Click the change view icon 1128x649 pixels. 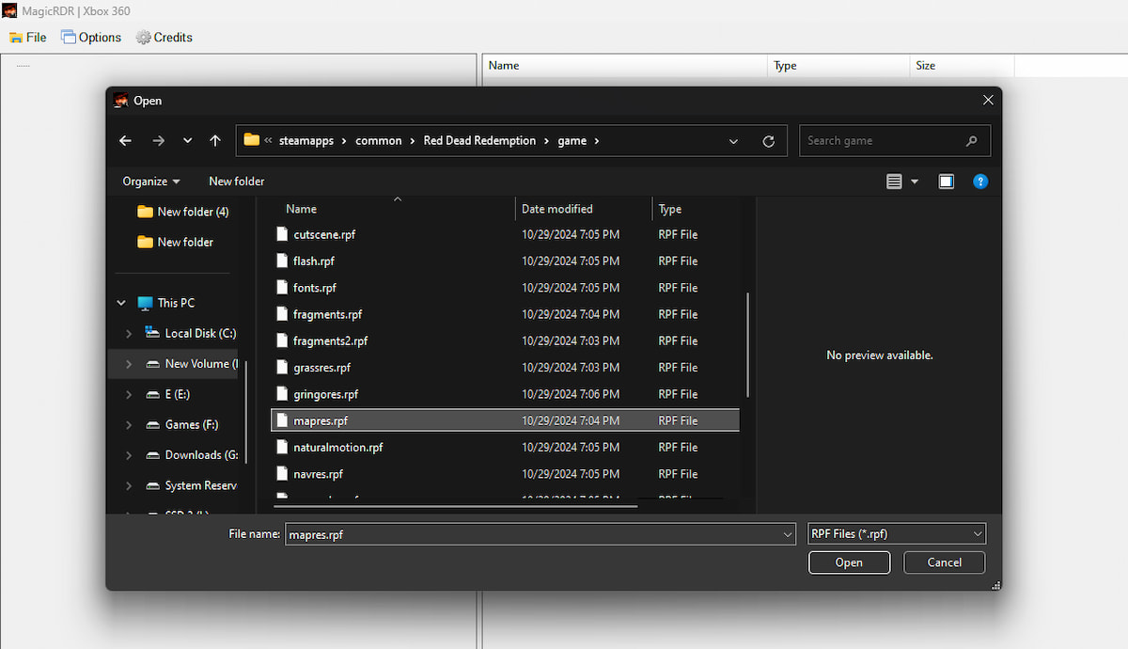click(x=894, y=181)
